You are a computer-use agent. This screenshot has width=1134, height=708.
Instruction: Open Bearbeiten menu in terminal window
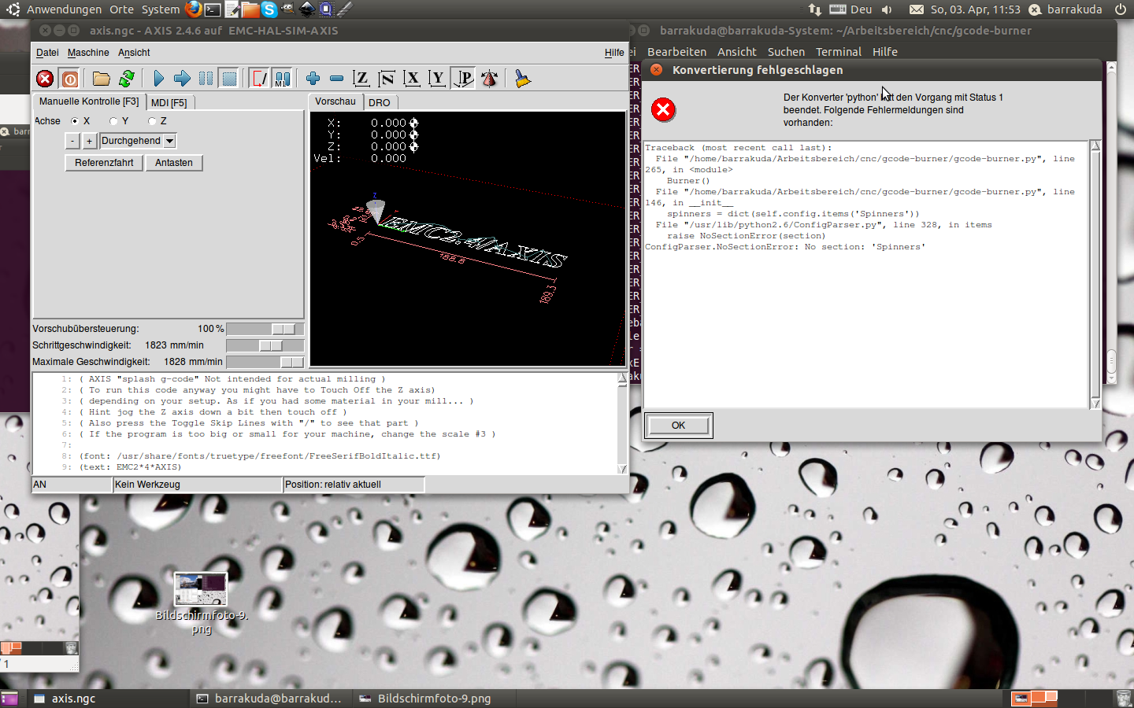pyautogui.click(x=677, y=52)
